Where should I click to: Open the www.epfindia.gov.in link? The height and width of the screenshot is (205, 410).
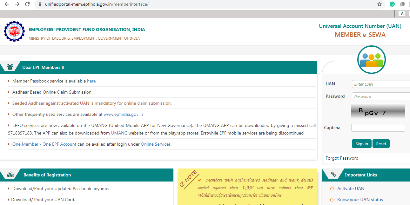pyautogui.click(x=123, y=114)
